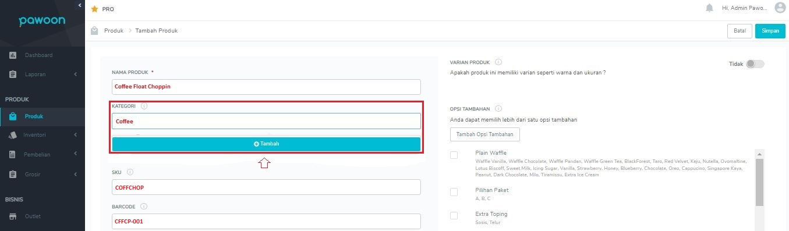The height and width of the screenshot is (231, 789).
Task: Click the Dashboard chart icon
Action: pos(12,55)
